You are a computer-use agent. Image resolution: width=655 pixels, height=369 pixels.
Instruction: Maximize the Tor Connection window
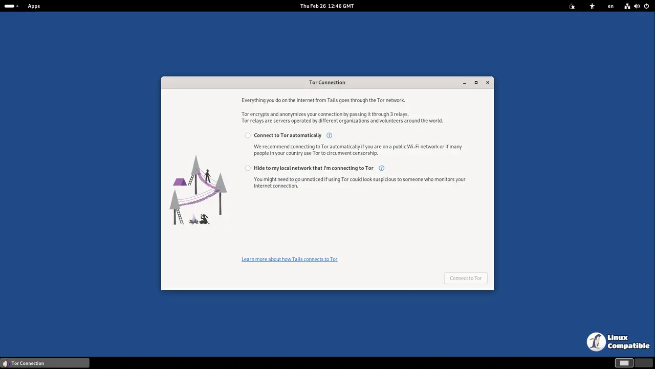point(476,82)
